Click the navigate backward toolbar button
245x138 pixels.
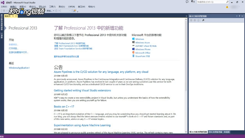(x=4, y=11)
